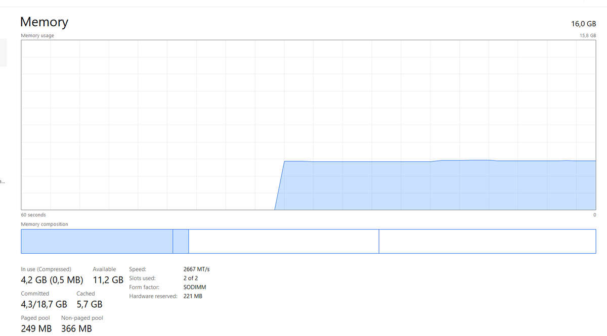Click the Cached 5,7 GB value

89,304
